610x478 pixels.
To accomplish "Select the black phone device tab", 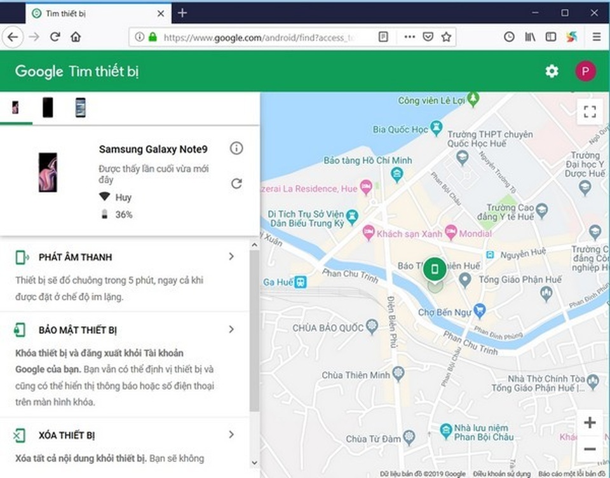I will tap(48, 107).
